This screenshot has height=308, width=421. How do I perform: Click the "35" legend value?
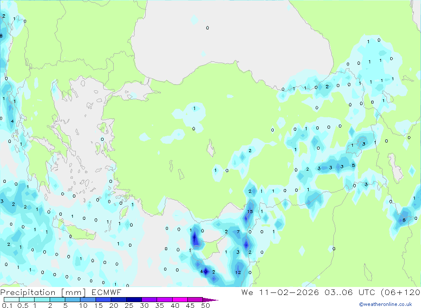coord(160,305)
